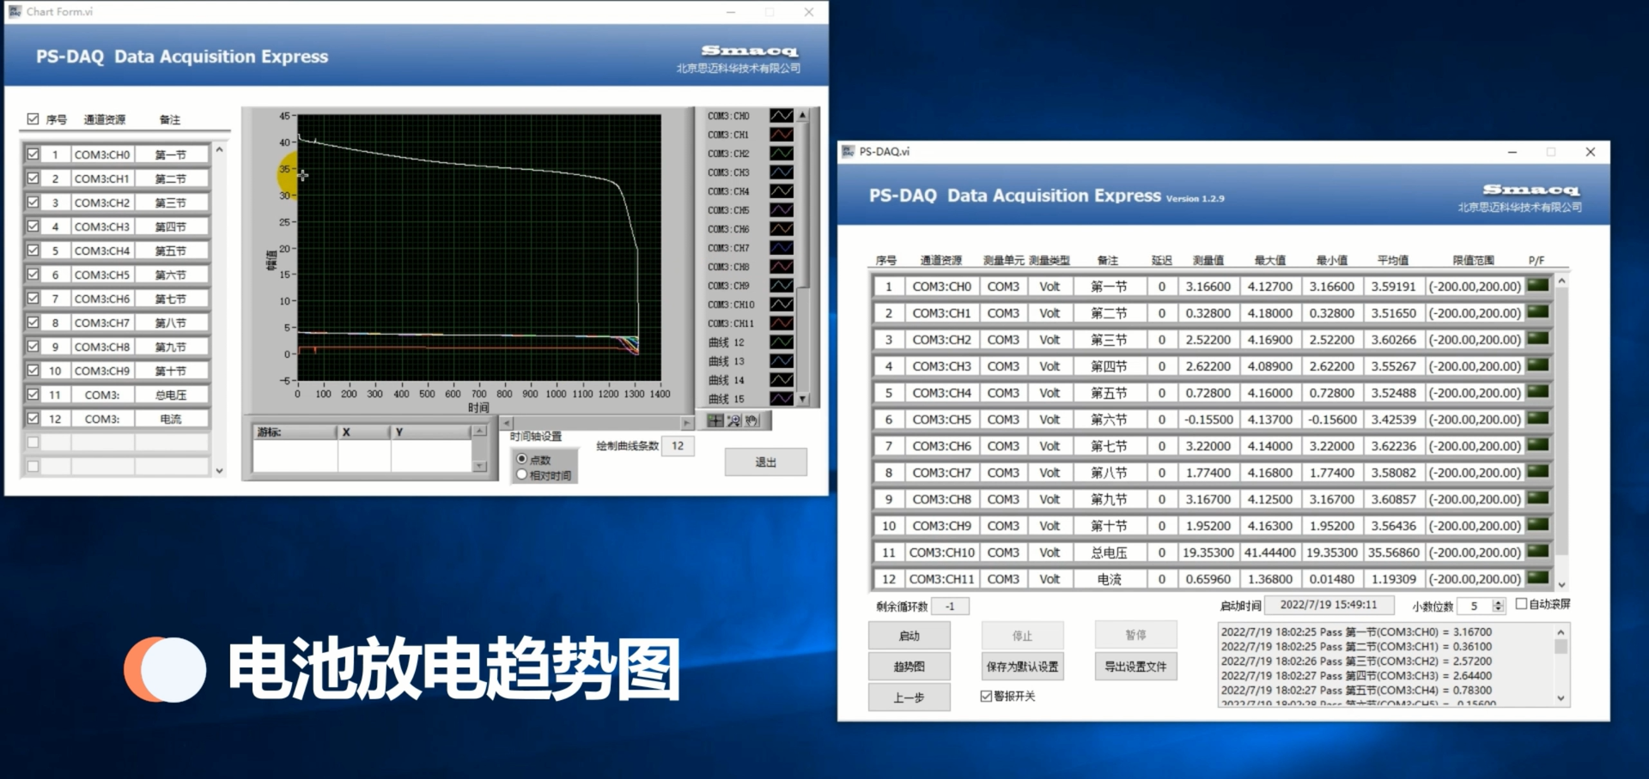This screenshot has width=1649, height=779.
Task: Click the COM3:CH5 plot line-style icon in the legend
Action: tap(782, 210)
